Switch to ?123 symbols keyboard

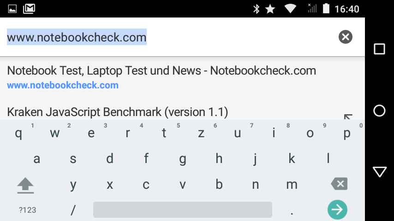(27, 210)
